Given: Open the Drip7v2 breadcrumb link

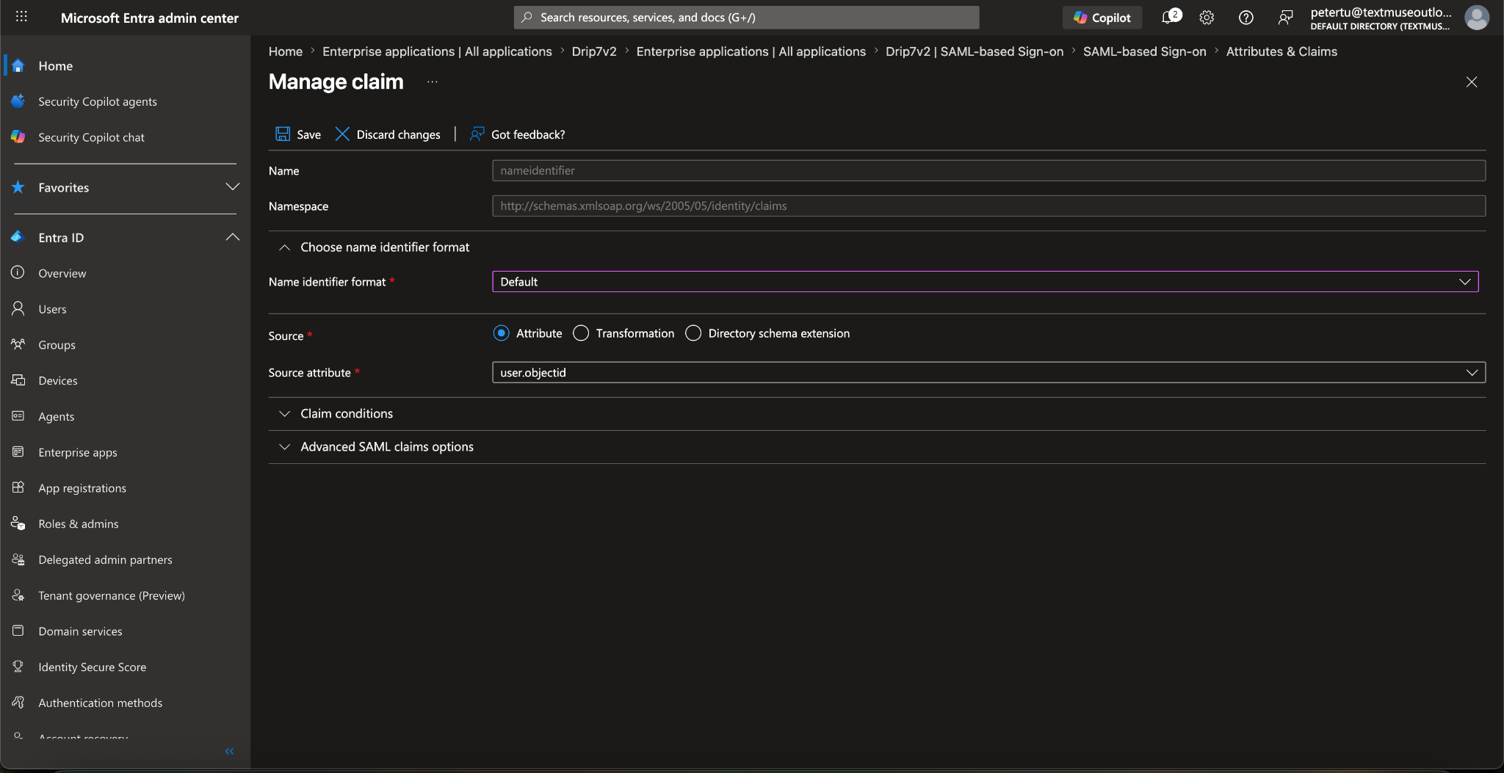Looking at the screenshot, I should (x=594, y=51).
